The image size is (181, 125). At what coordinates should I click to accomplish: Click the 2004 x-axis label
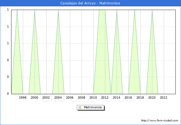(x=58, y=97)
